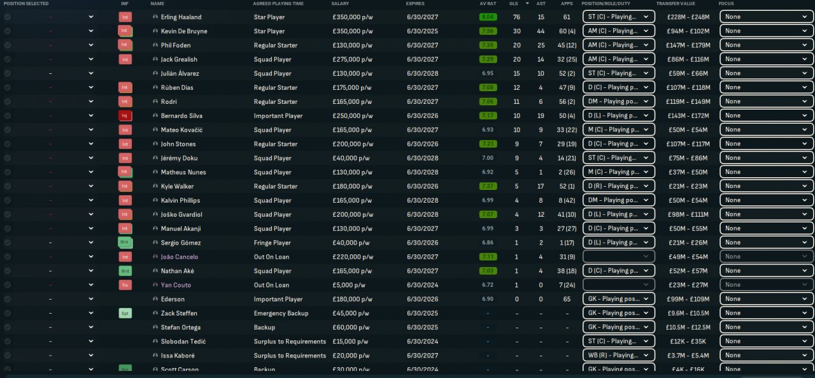The width and height of the screenshot is (815, 378).
Task: Click the profile icon beside Kalvin Phillips
Action: coord(155,200)
